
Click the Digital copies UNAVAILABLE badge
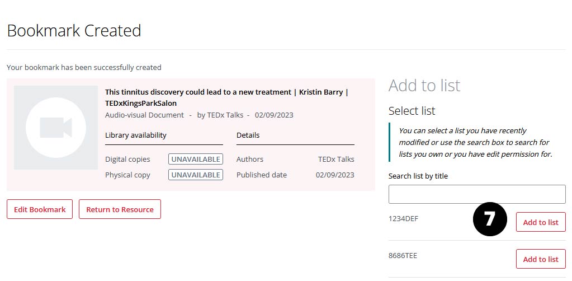(195, 159)
